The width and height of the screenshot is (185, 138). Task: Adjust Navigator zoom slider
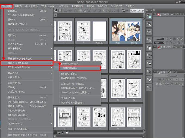(159, 39)
